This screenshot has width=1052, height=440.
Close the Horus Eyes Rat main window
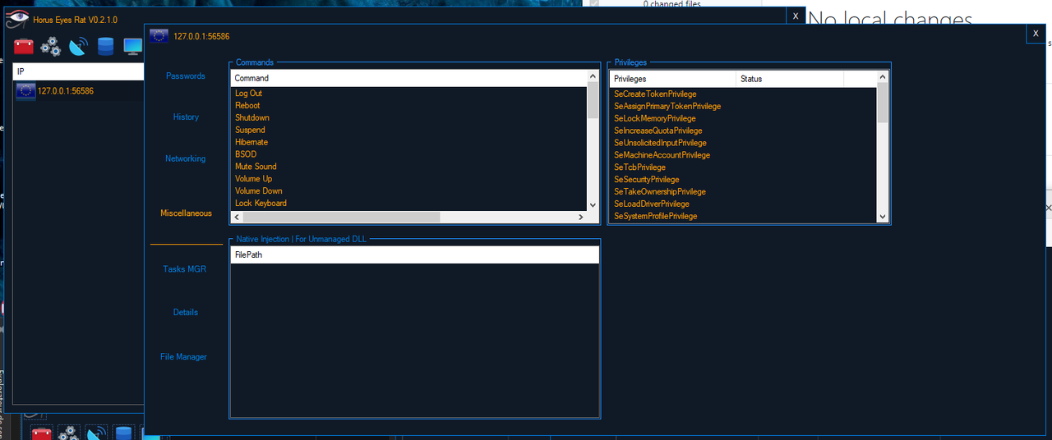[795, 16]
